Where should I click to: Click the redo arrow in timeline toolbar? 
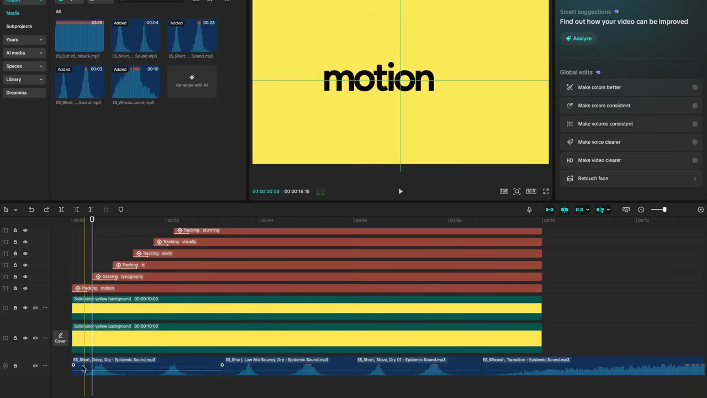(46, 210)
